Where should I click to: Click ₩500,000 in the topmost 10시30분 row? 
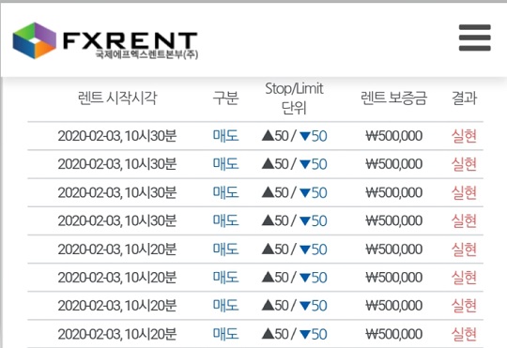[393, 136]
